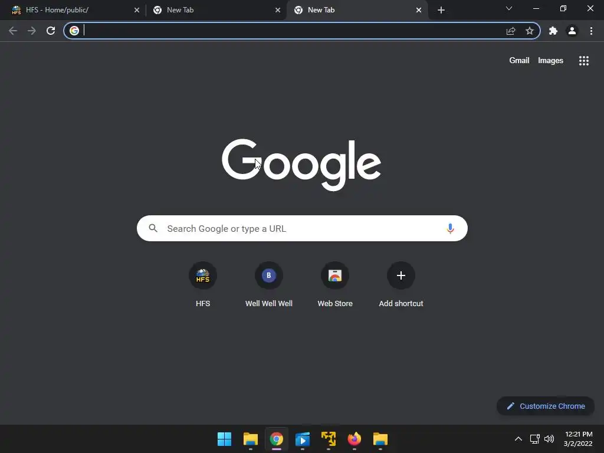The height and width of the screenshot is (453, 604).
Task: Click the Chrome taskbar icon
Action: point(277,439)
